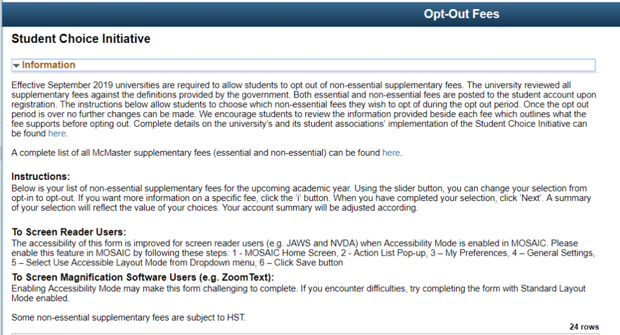Open the 'here' link listing all McMaster fees
The image size is (620, 335).
pos(391,153)
